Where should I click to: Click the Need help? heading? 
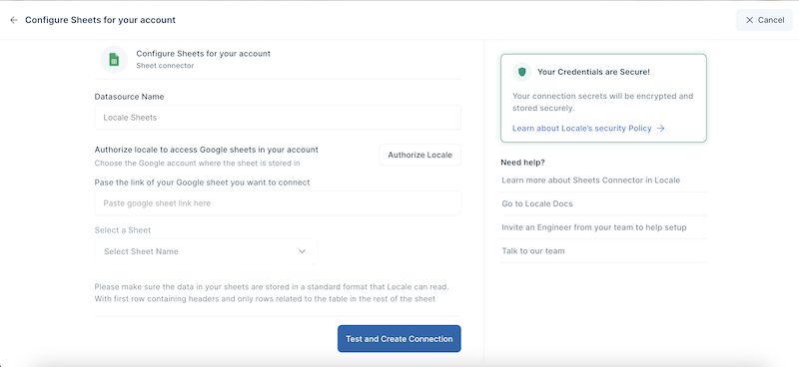click(x=522, y=163)
